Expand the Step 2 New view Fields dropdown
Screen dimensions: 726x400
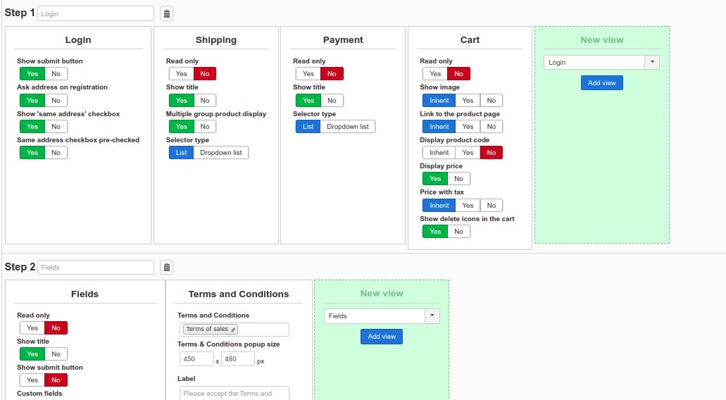click(381, 316)
